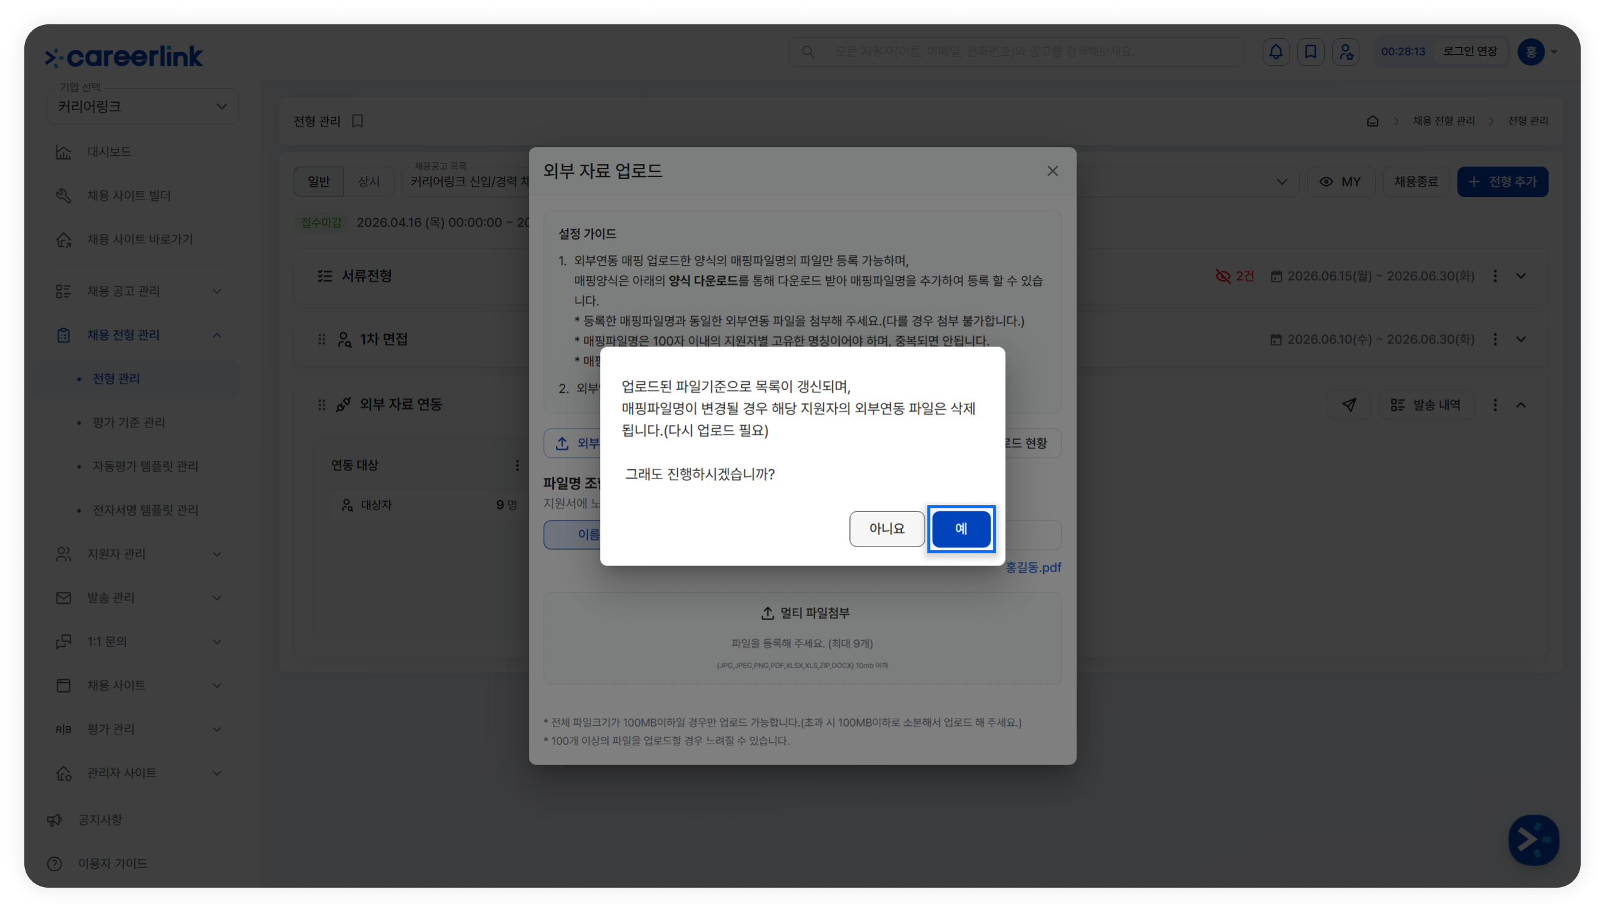Open the 채용공고 목록 dropdown arrow
The height and width of the screenshot is (912, 1605).
1281,182
